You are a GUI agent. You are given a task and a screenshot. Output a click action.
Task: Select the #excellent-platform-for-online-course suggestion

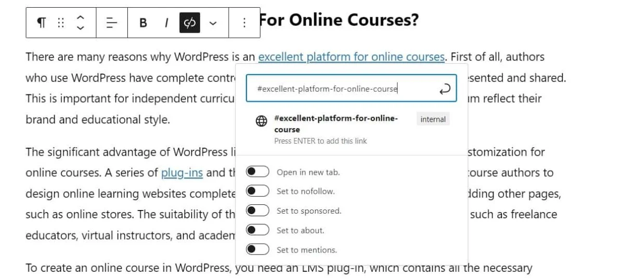(351, 129)
